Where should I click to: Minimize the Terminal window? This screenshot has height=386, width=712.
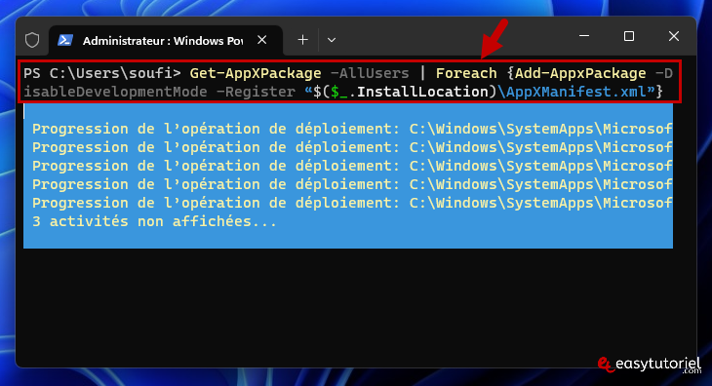[584, 36]
